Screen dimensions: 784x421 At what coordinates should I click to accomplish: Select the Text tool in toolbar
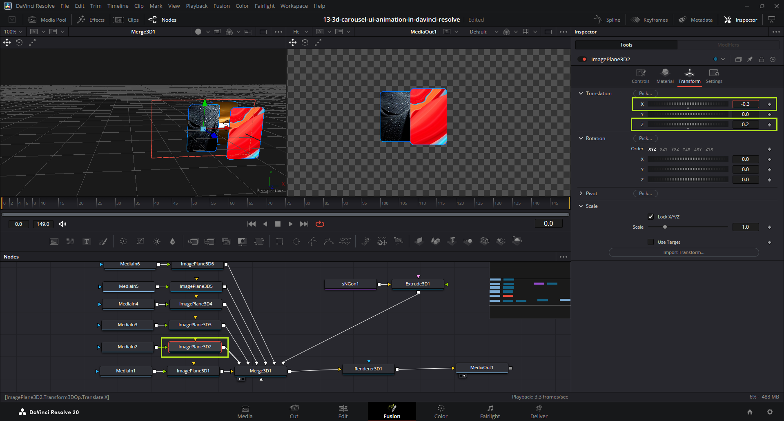(87, 241)
